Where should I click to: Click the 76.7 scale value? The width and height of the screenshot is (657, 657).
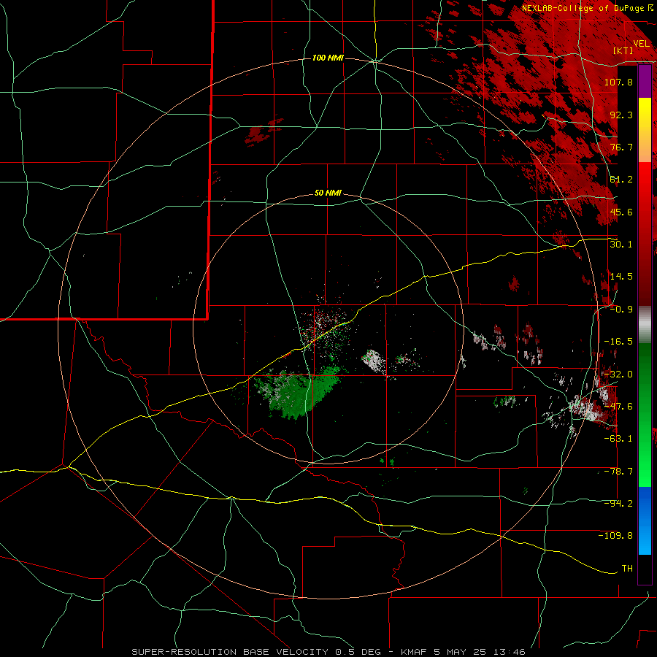621,147
